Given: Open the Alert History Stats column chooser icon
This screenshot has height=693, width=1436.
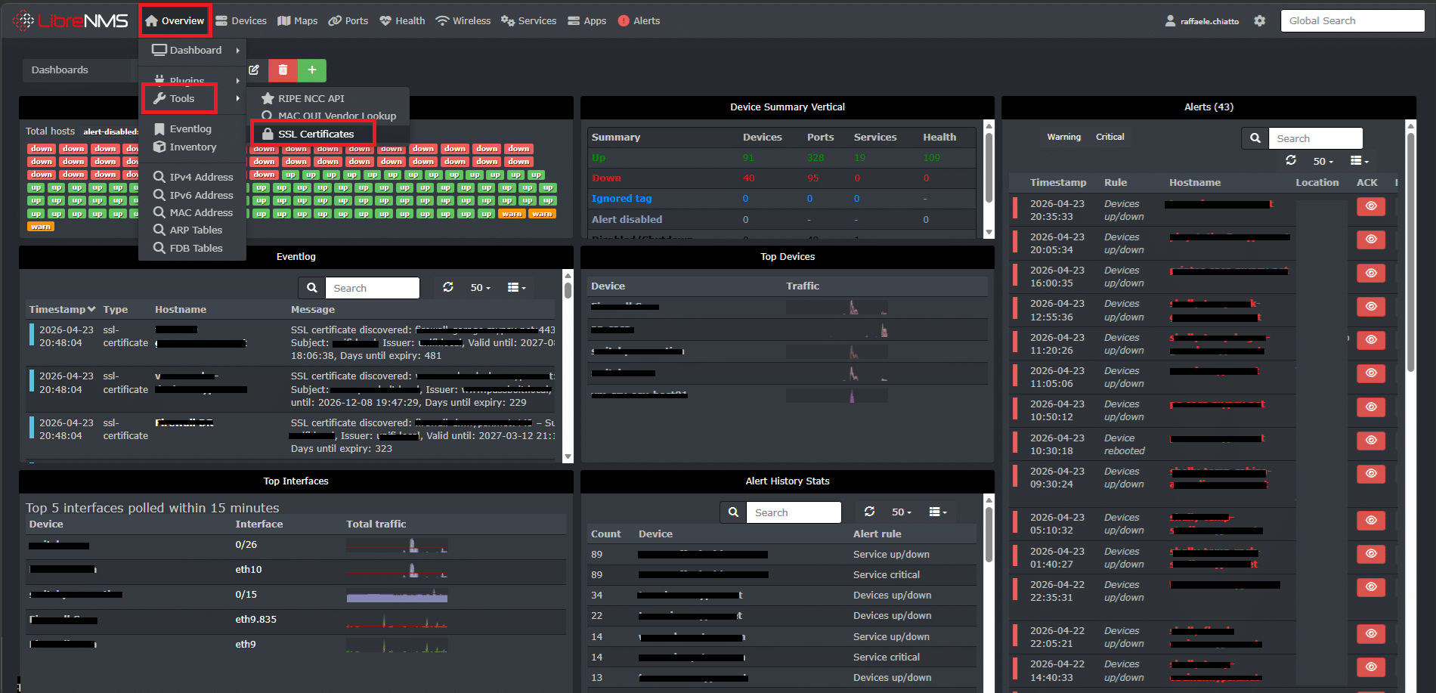Looking at the screenshot, I should pyautogui.click(x=938, y=512).
